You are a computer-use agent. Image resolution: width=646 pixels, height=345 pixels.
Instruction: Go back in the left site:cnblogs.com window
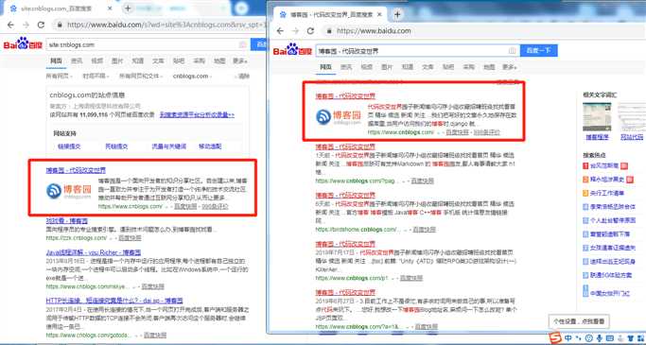coord(10,25)
